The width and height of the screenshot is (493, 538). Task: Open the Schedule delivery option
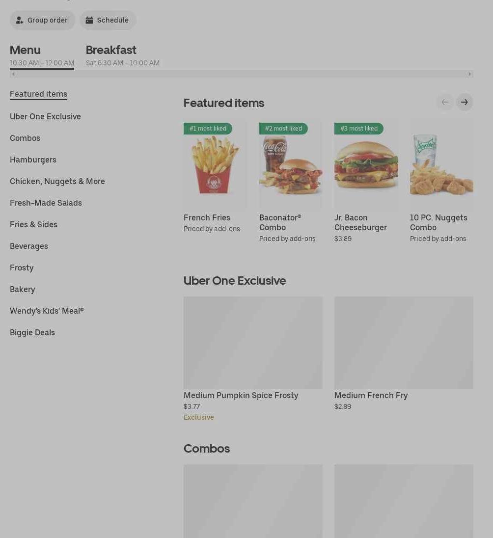[x=108, y=20]
